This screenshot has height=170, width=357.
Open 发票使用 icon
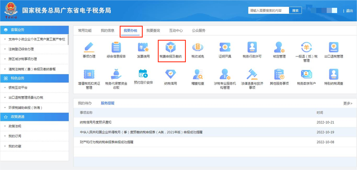pyautogui.click(x=143, y=47)
